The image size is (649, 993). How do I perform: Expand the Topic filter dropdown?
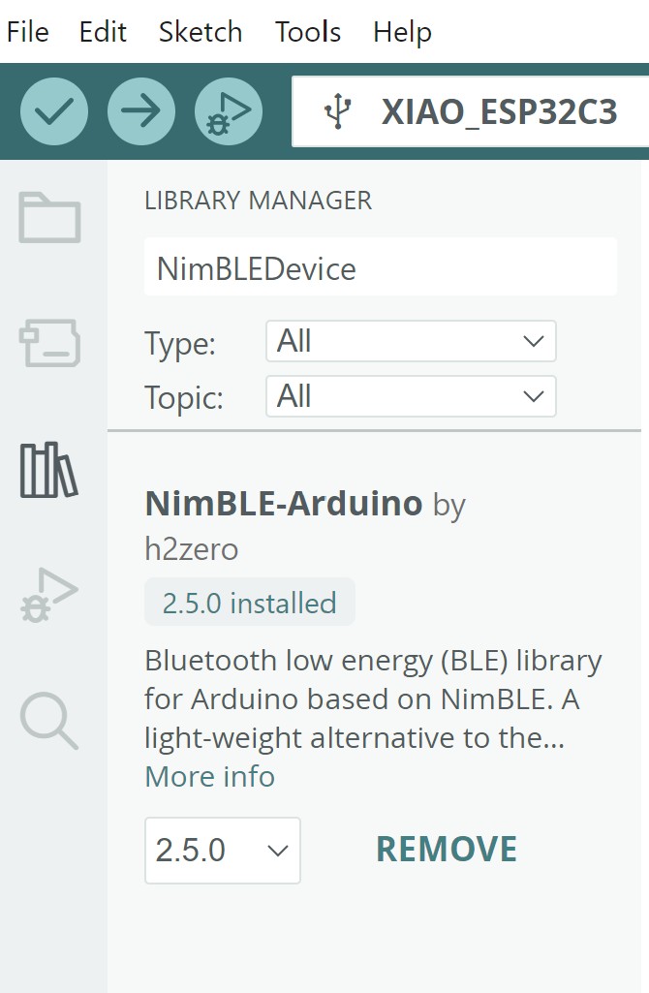coord(411,396)
